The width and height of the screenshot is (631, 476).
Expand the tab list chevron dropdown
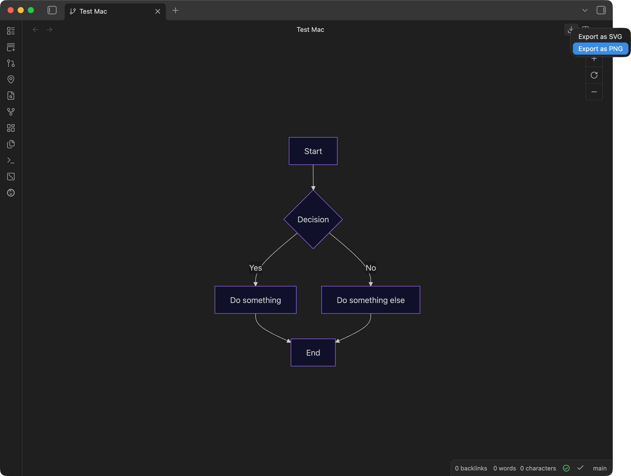(585, 11)
